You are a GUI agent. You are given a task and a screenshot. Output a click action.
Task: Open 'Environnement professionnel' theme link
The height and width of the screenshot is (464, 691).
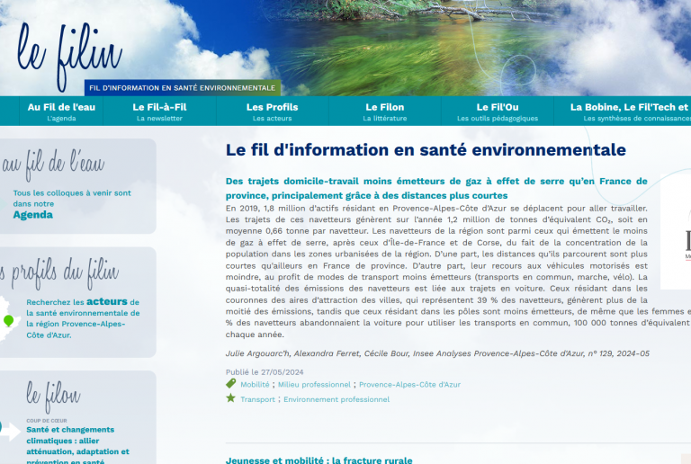point(337,399)
